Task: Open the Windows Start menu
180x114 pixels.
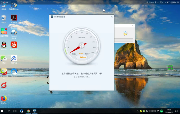Action: pos(2,111)
